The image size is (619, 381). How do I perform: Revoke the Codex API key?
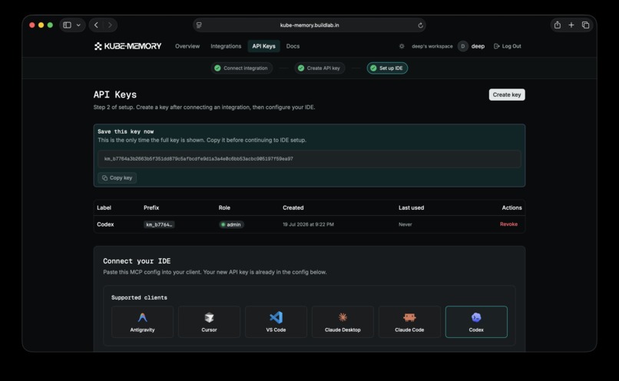[x=508, y=224]
